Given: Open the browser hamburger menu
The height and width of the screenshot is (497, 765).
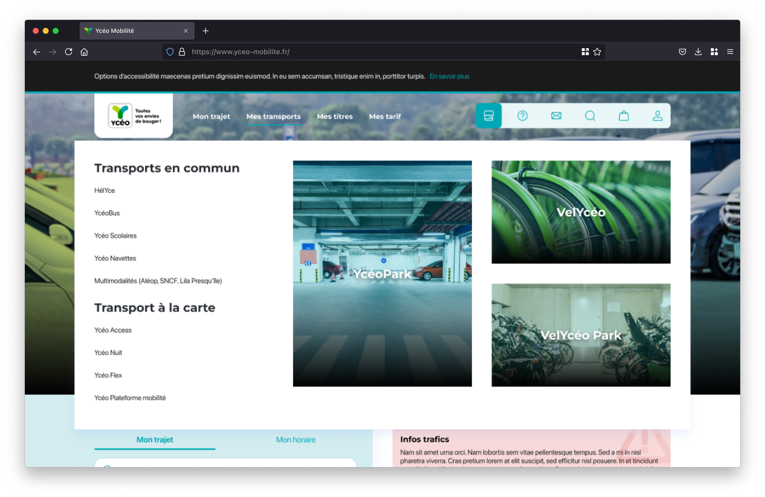Looking at the screenshot, I should (730, 52).
